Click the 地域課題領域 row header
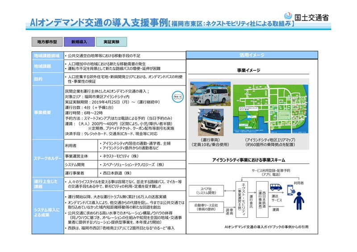This screenshot has height=252, width=357. (x=48, y=56)
